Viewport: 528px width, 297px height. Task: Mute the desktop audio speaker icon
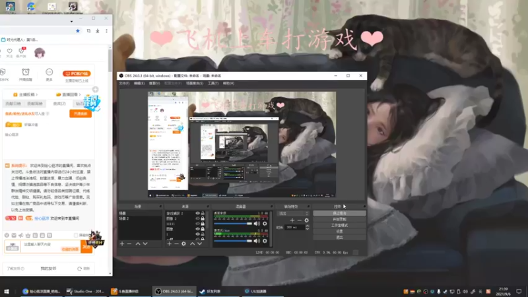(x=257, y=224)
